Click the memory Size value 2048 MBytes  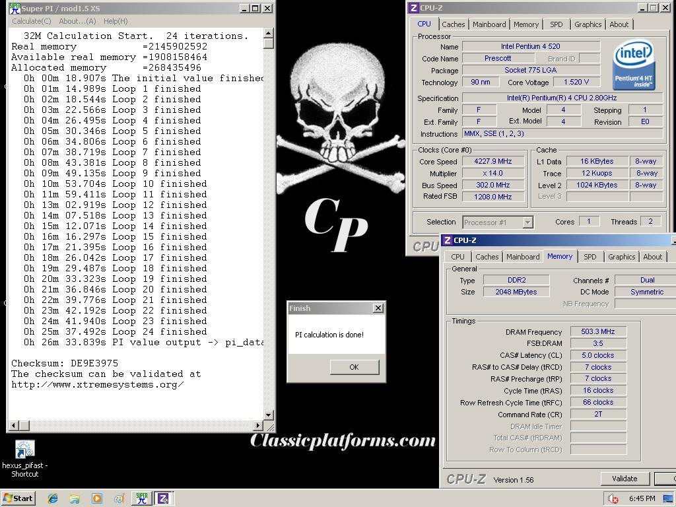coord(516,292)
